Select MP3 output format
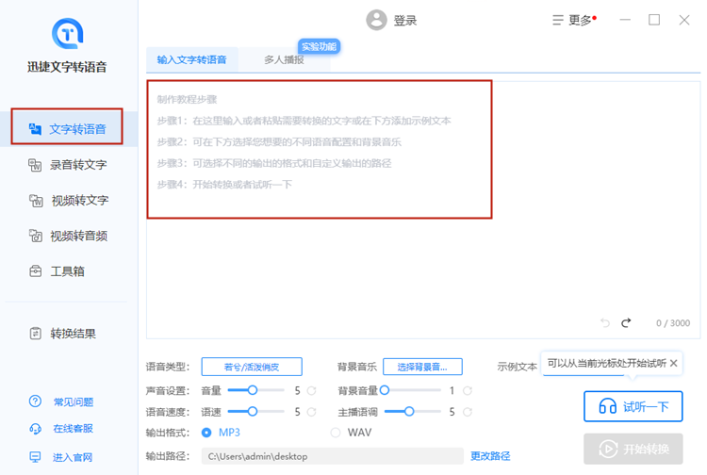707x475 pixels. tap(221, 433)
